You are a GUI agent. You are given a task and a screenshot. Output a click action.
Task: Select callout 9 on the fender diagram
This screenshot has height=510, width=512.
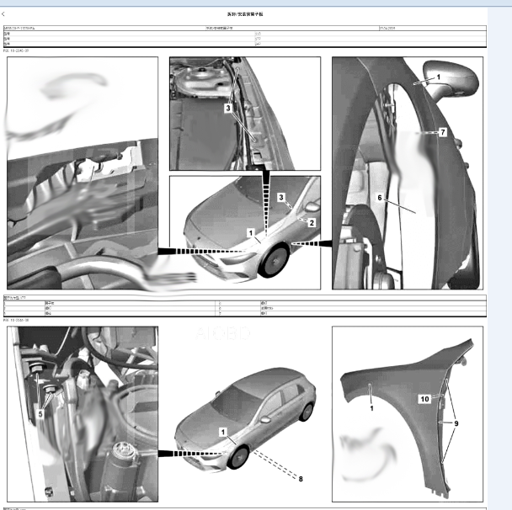456,423
